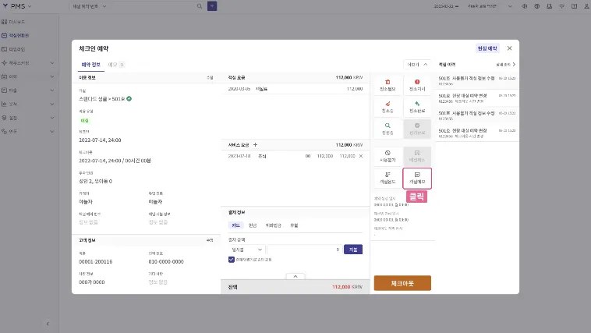The image size is (591, 333).
Task: Click the customer number 00001-200116
Action: 95,262
